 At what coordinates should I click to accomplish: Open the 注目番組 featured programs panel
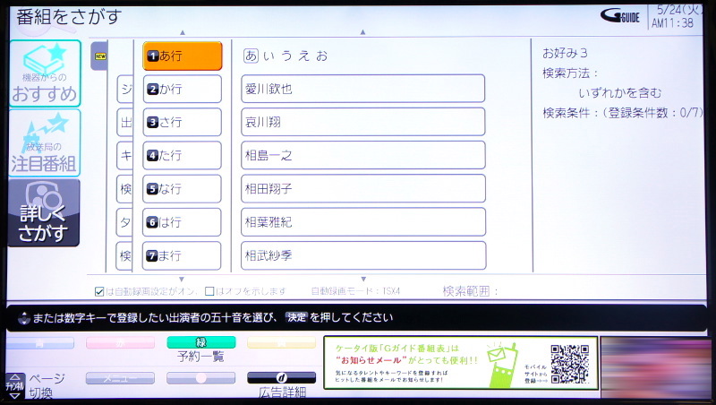click(x=45, y=143)
